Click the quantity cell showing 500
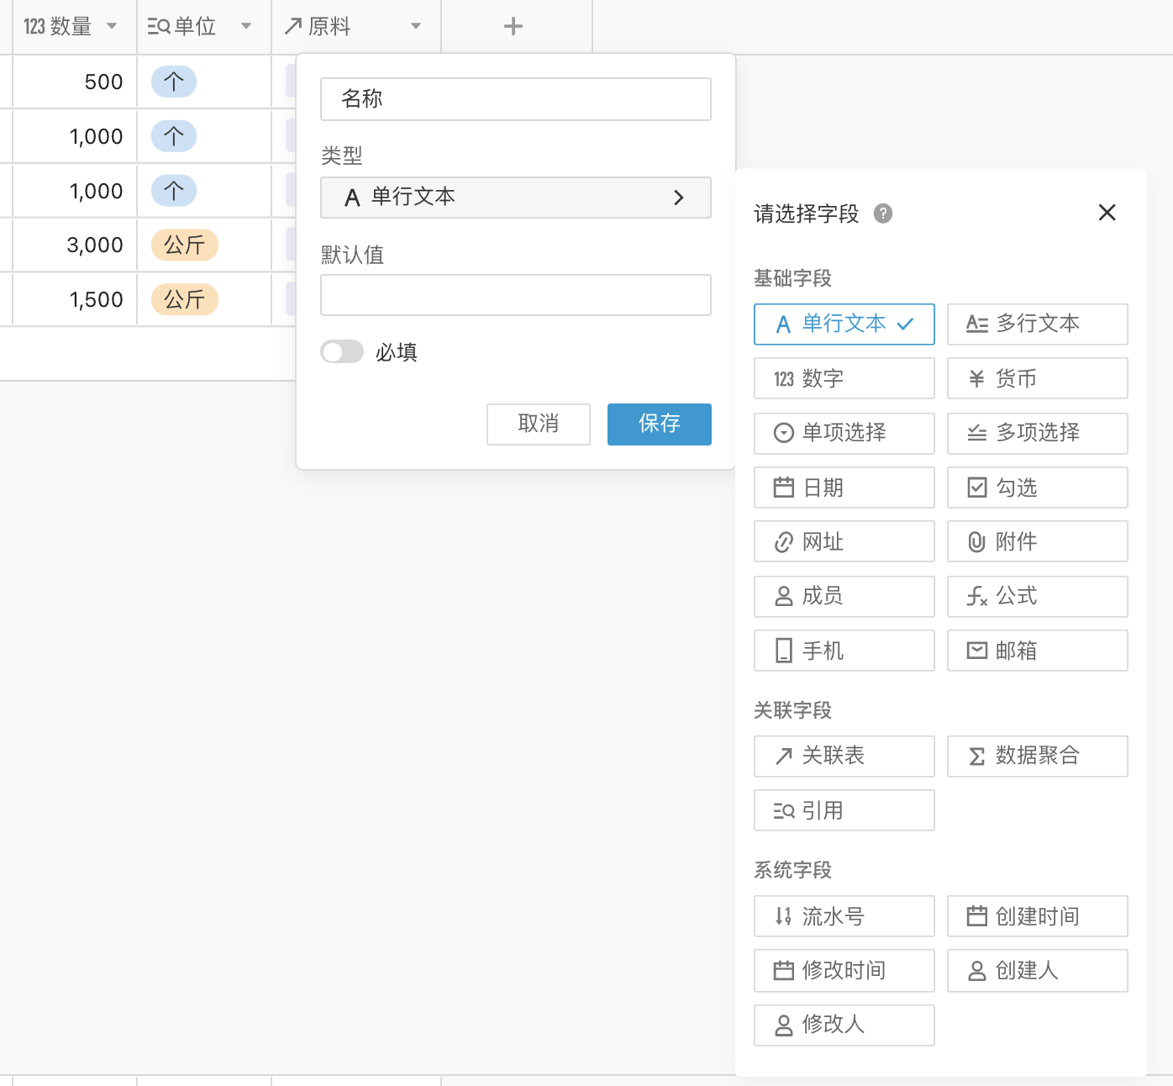Screen dimensions: 1173x1086 point(75,82)
